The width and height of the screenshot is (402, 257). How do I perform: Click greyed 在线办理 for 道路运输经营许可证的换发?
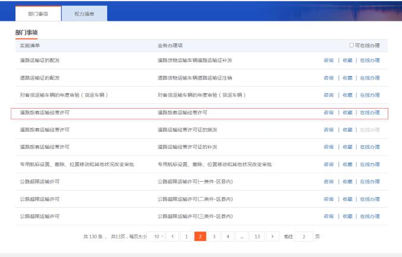pos(370,130)
